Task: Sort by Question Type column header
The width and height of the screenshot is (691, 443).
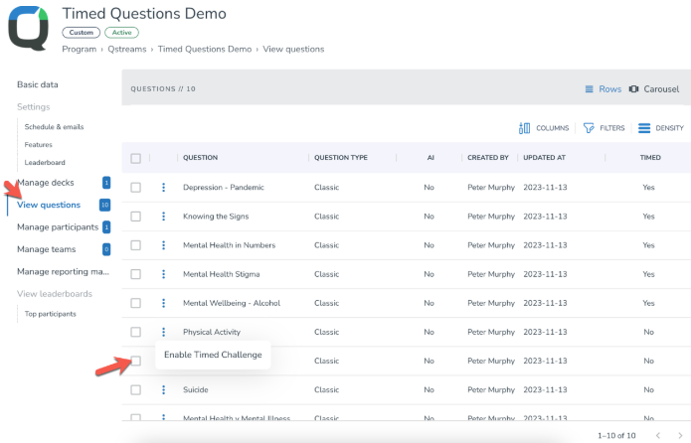Action: point(341,158)
